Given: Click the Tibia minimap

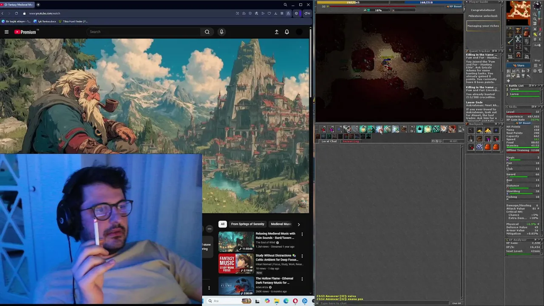Looking at the screenshot, I should pyautogui.click(x=518, y=13).
